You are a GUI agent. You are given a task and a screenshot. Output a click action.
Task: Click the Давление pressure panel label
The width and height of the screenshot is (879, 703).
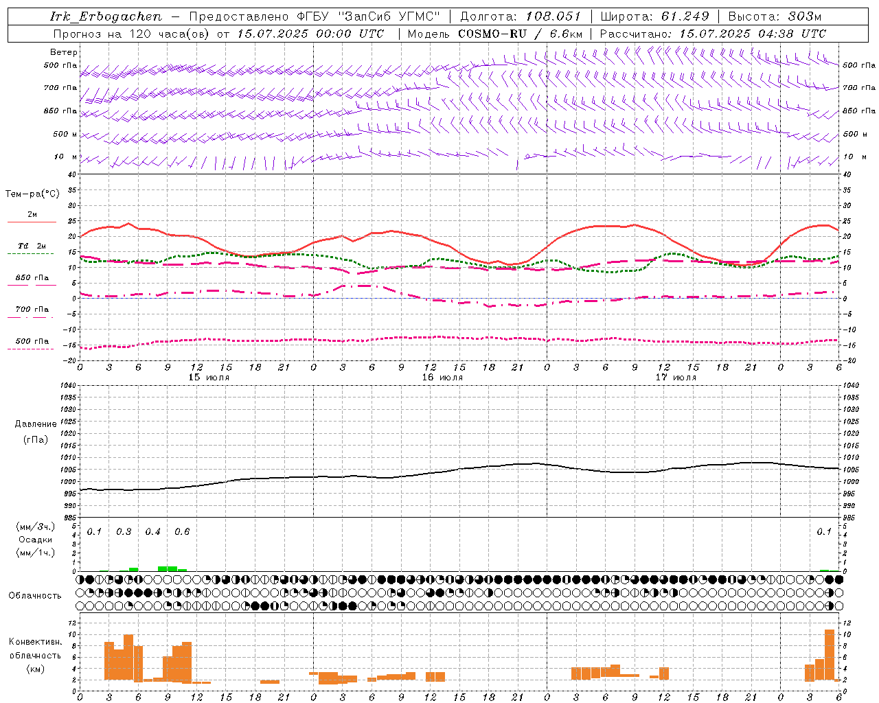click(x=35, y=424)
